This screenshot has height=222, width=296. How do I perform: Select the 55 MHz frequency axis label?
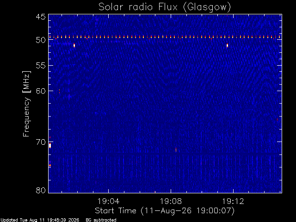click(x=41, y=66)
